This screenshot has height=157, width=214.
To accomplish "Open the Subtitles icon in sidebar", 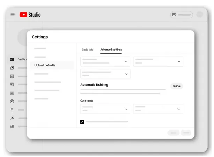I will [x=12, y=93].
